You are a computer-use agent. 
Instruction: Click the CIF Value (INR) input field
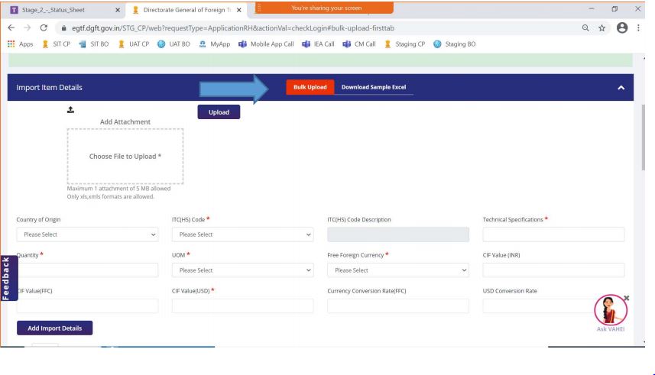[x=553, y=270]
